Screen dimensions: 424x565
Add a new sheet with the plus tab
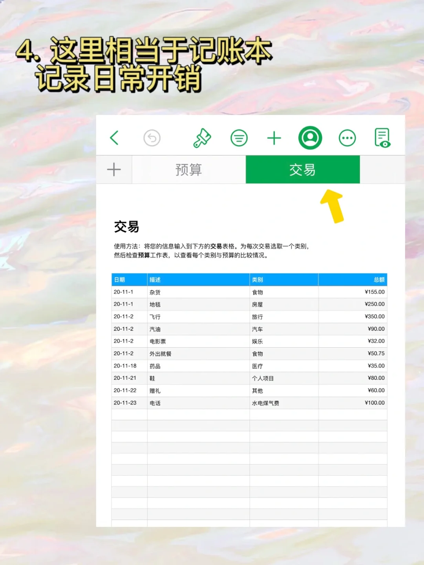coord(114,169)
